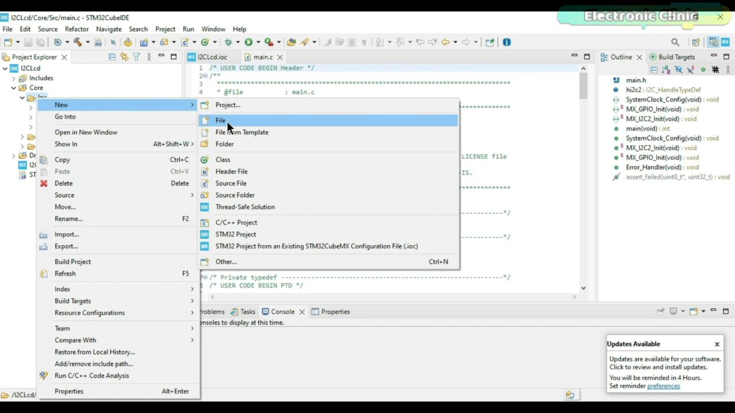Screen dimensions: 735x413
Task: Click the Debug bug icon
Action: (x=228, y=42)
